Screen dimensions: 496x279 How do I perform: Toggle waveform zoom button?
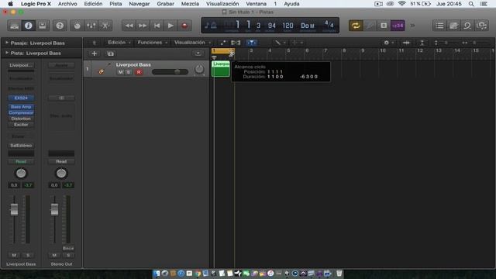[x=406, y=43]
